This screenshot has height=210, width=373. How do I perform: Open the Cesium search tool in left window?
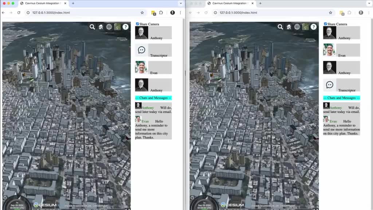92,27
